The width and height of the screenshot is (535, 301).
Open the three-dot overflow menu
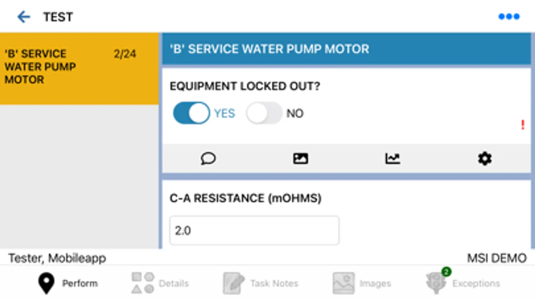[509, 16]
